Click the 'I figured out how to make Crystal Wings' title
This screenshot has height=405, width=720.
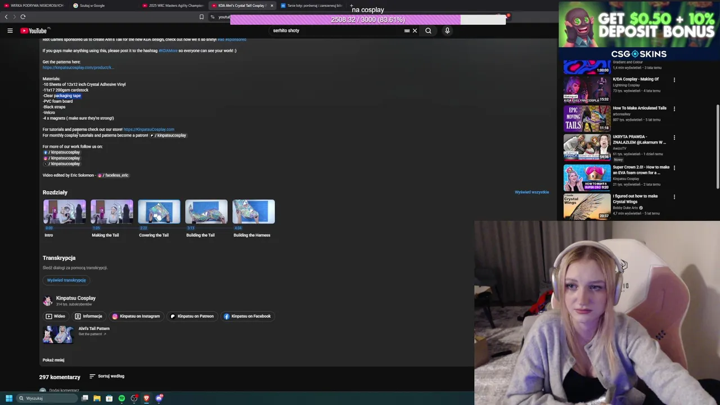[635, 199]
